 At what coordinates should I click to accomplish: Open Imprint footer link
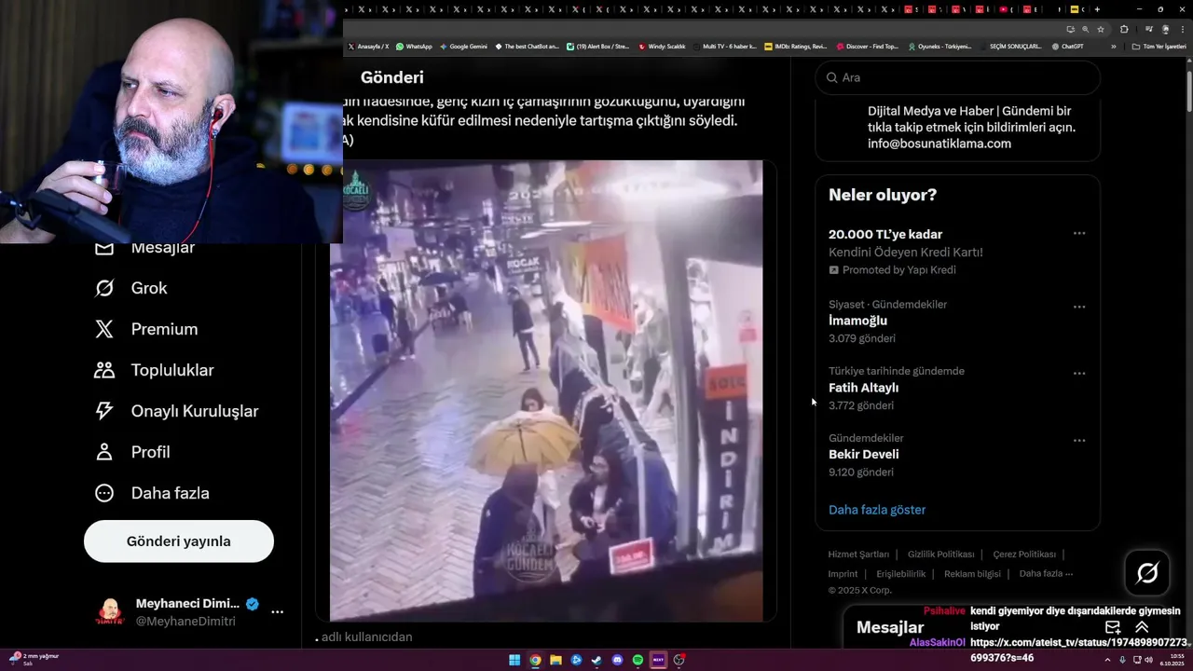click(x=843, y=574)
